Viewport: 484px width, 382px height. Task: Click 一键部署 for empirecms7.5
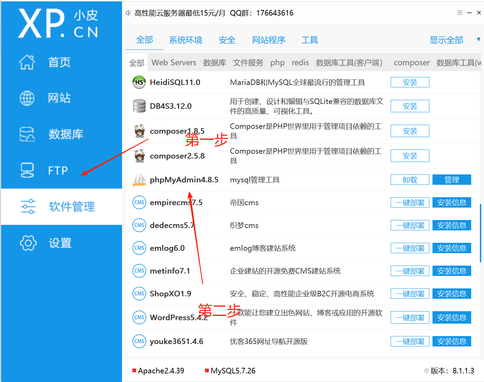pyautogui.click(x=410, y=202)
